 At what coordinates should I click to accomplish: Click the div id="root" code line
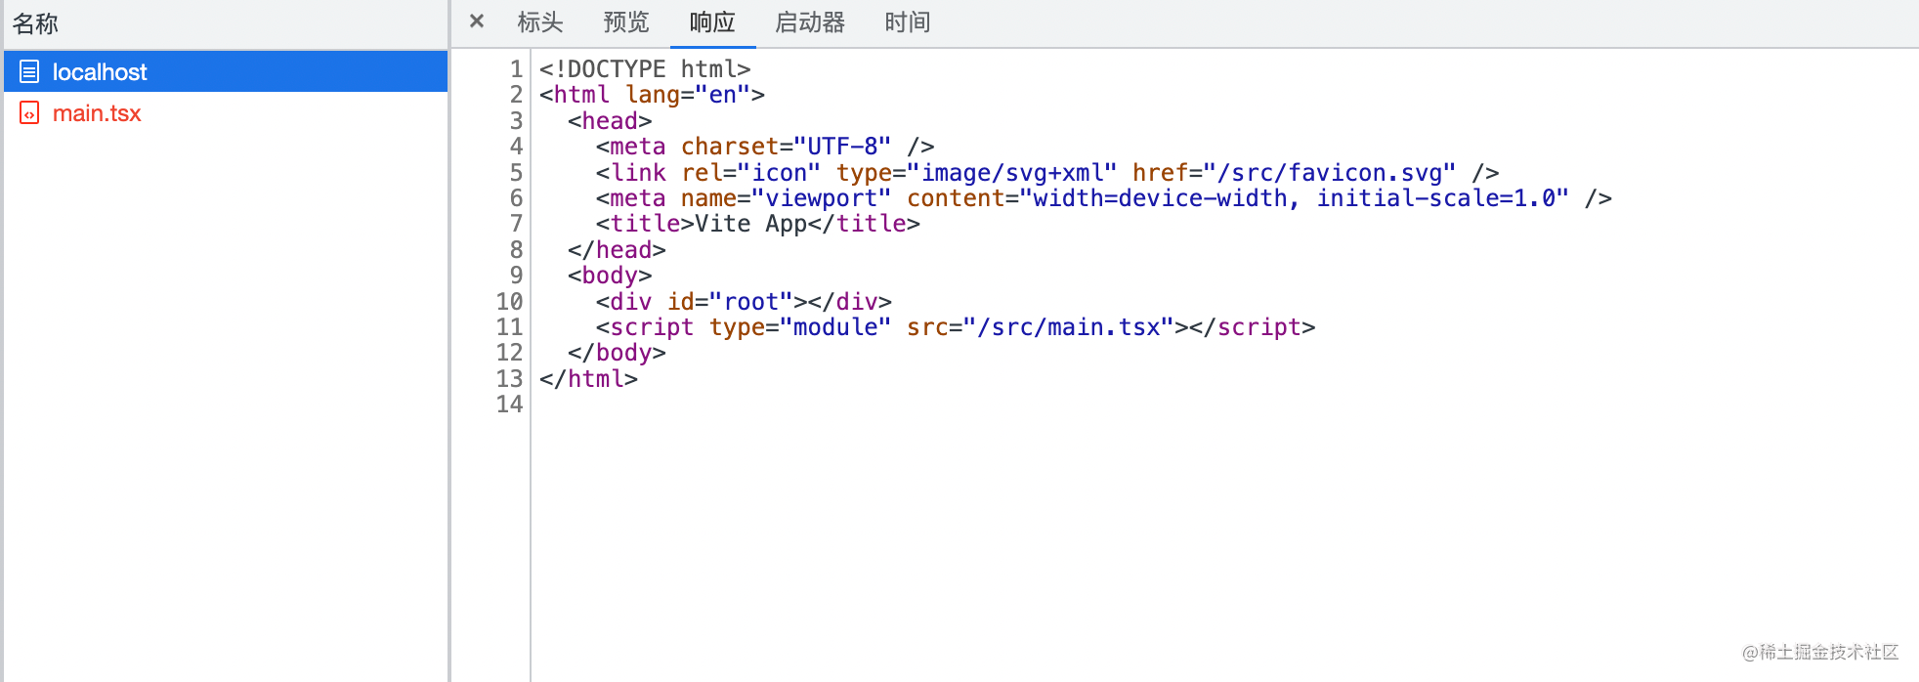coord(743,302)
